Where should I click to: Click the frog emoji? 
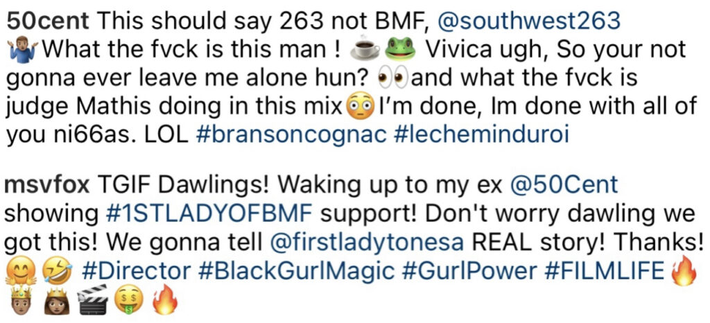click(400, 50)
